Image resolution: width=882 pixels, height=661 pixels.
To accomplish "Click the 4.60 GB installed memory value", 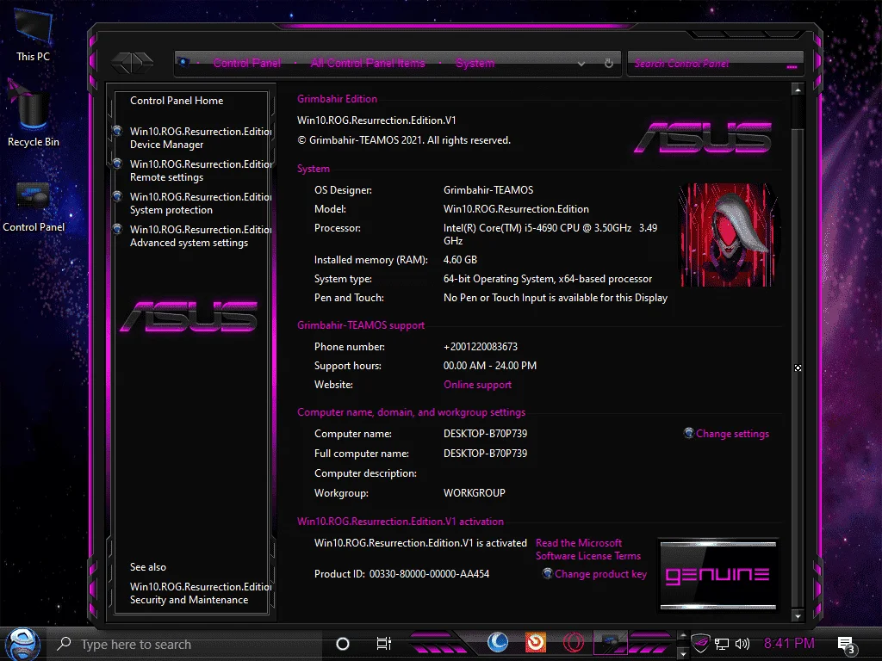I will pos(460,260).
